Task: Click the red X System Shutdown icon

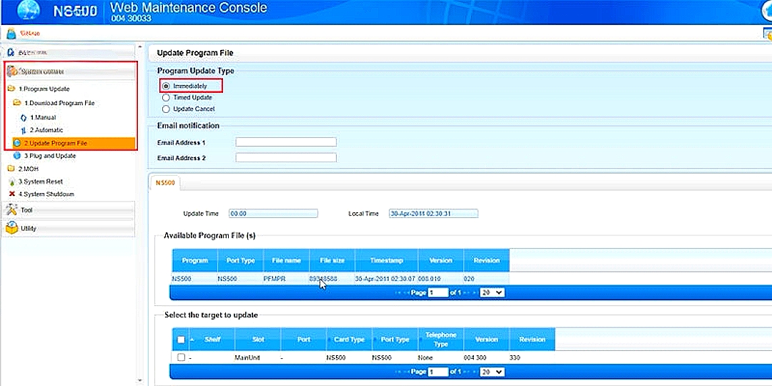Action: 11,194
